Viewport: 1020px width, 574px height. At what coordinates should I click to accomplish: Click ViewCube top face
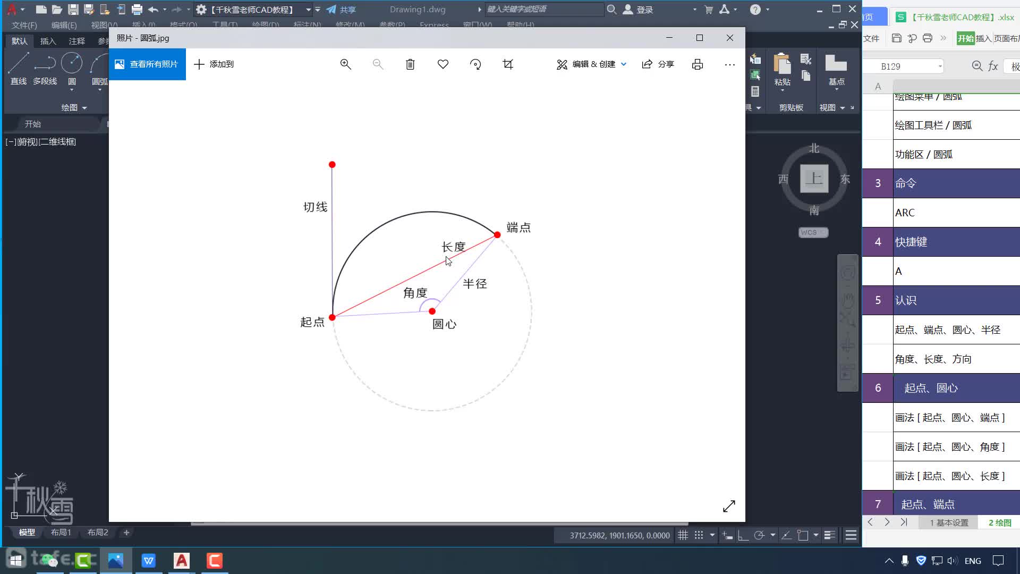[x=814, y=179]
